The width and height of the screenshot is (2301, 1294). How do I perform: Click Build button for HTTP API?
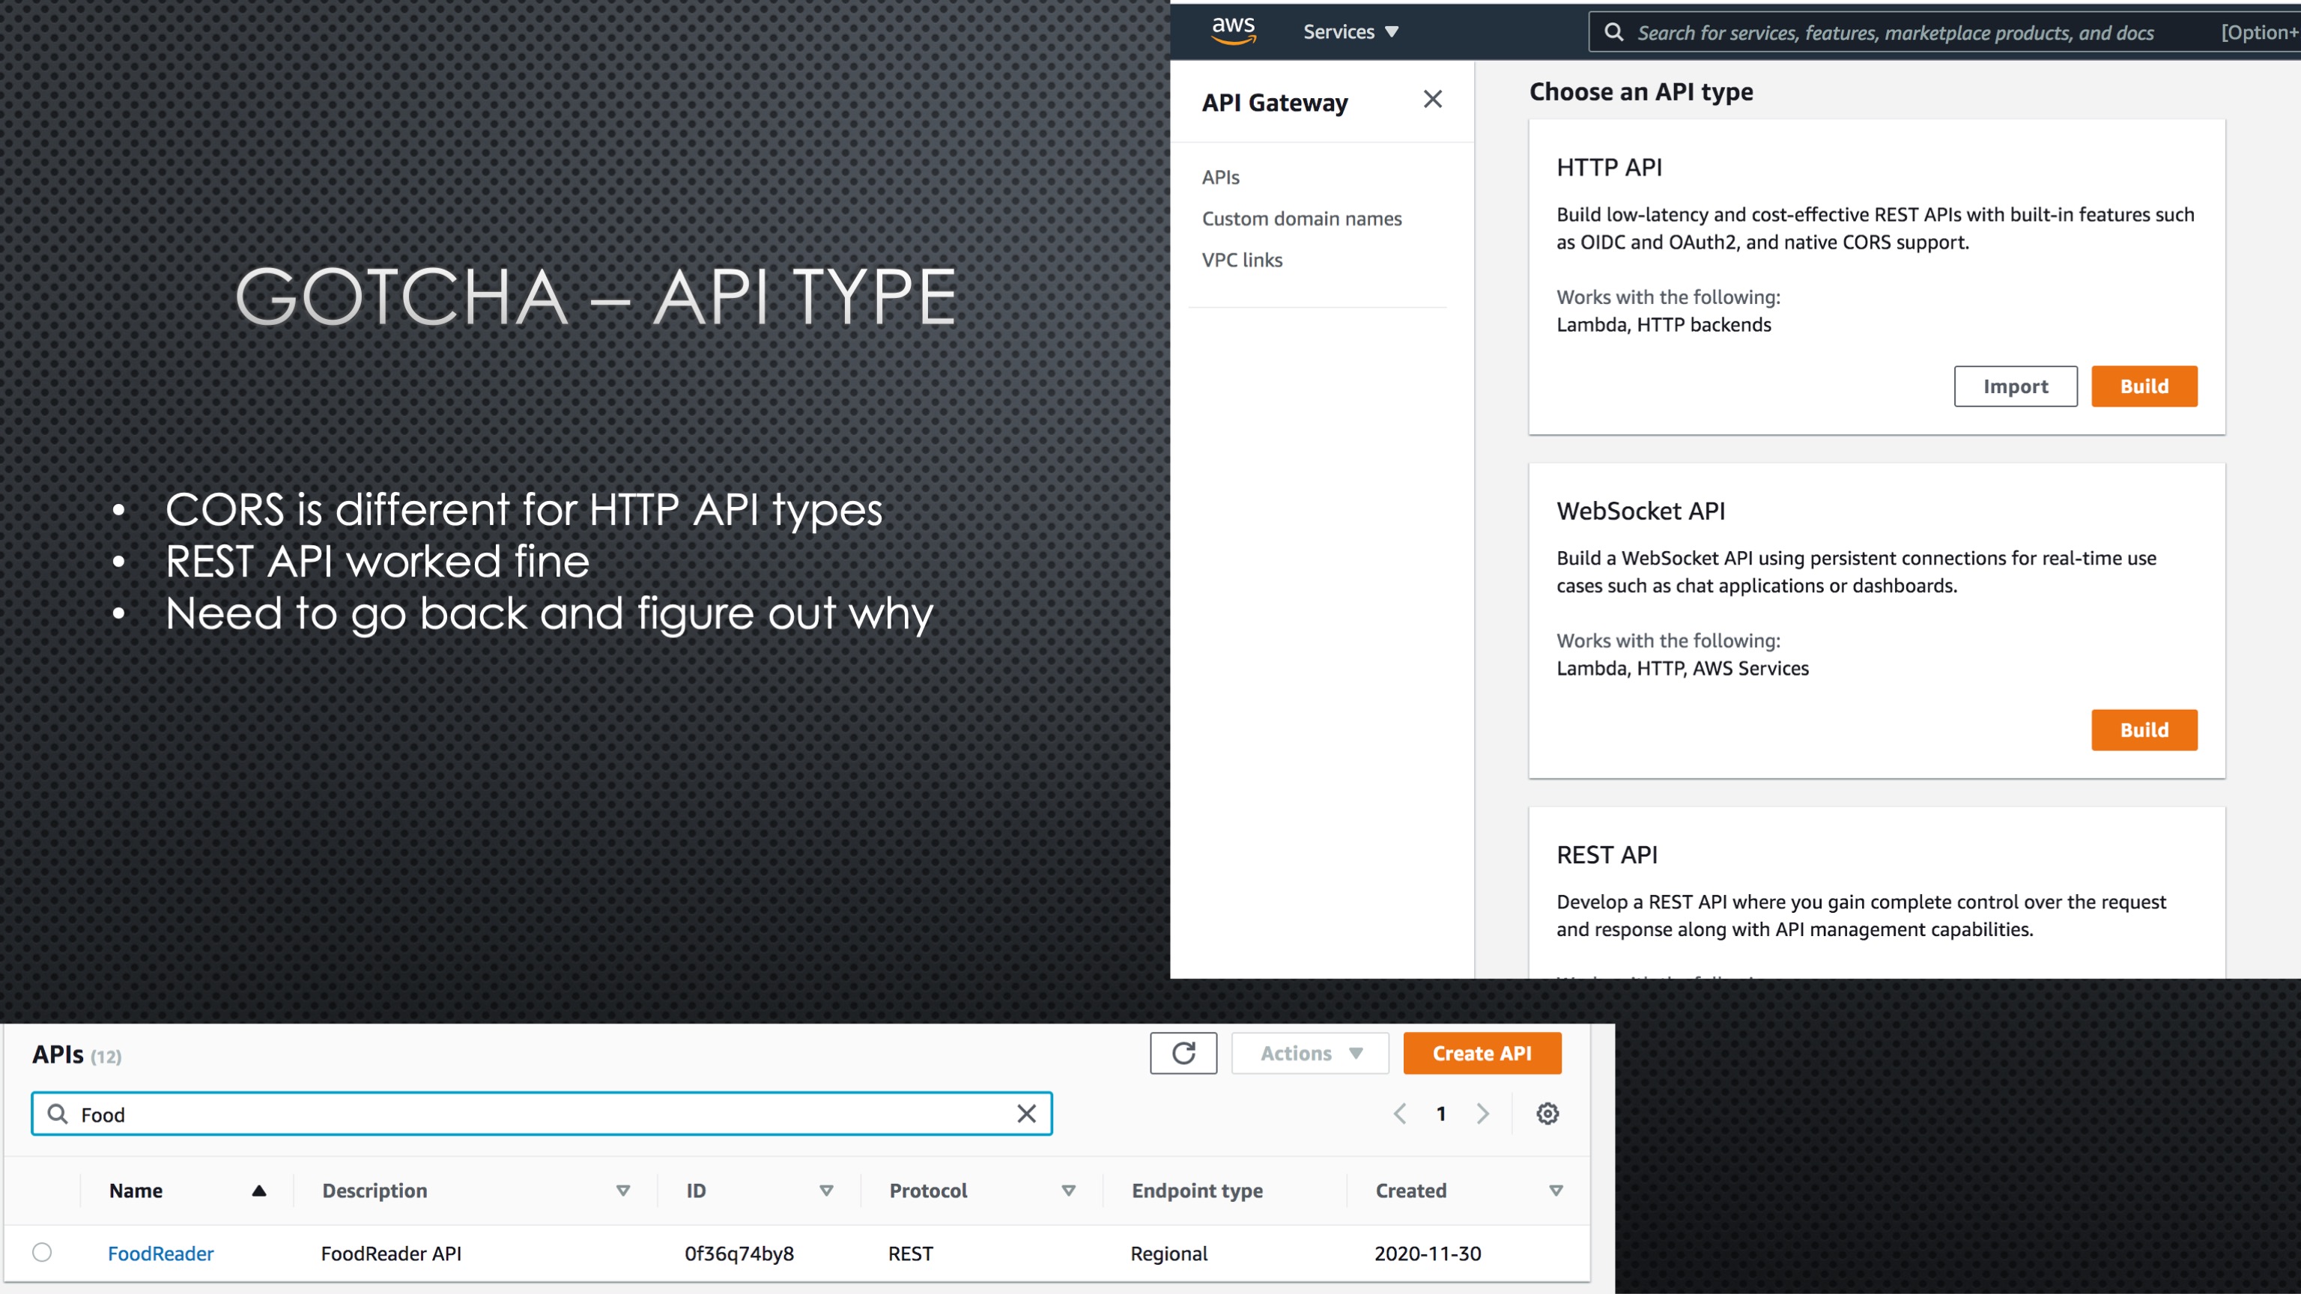click(2144, 386)
